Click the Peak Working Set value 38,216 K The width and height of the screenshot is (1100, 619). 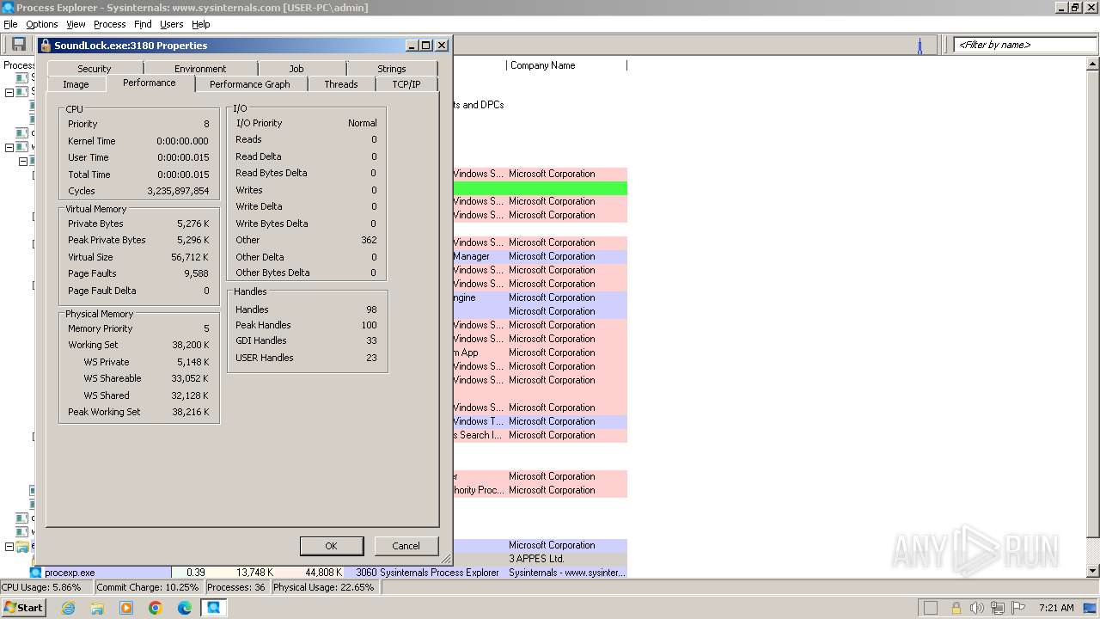191,412
